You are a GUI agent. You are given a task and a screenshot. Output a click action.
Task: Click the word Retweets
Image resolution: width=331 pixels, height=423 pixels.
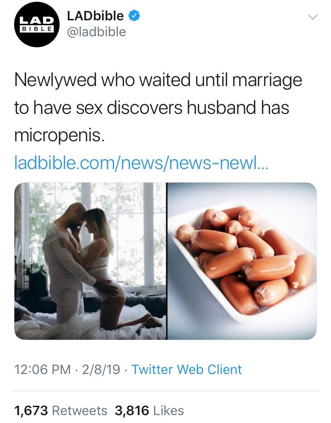pos(79,411)
